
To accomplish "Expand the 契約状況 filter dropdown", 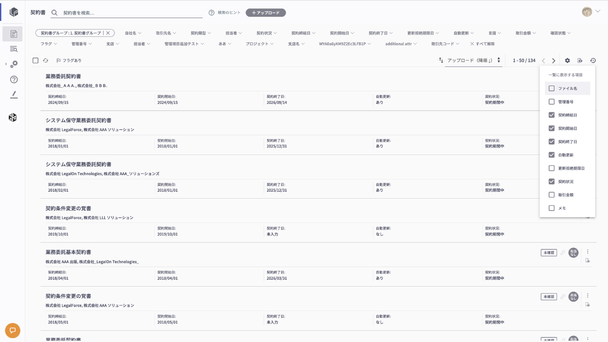I will pos(267,33).
